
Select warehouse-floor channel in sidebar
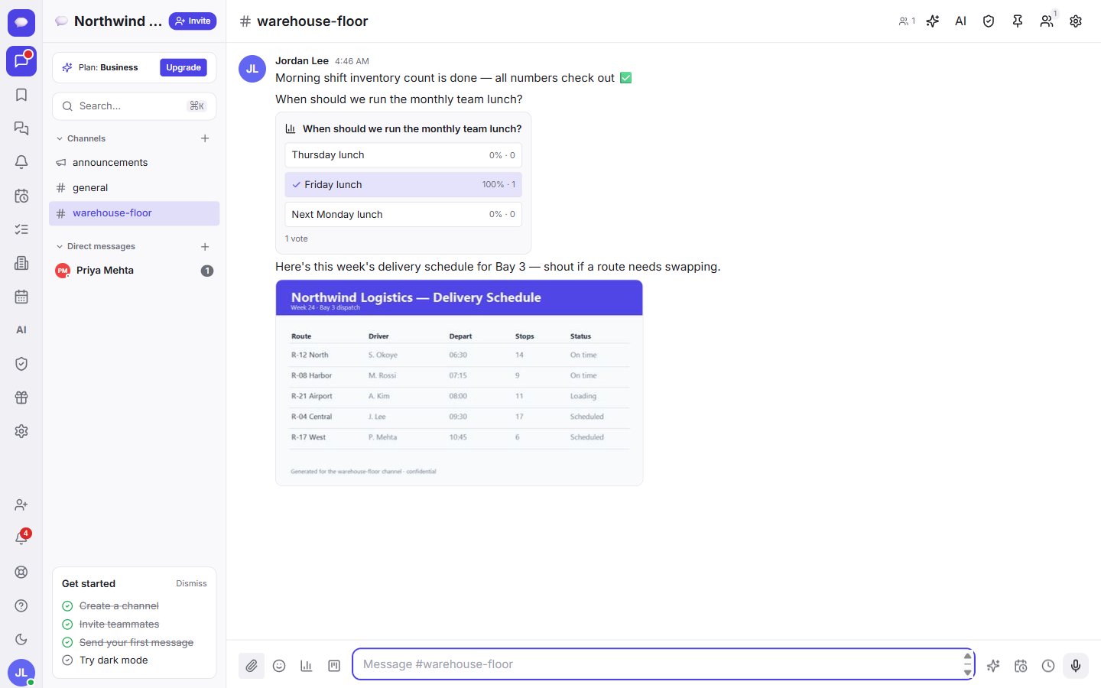[134, 213]
